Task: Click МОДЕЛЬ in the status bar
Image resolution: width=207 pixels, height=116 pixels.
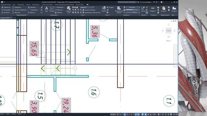Action: [x=113, y=114]
